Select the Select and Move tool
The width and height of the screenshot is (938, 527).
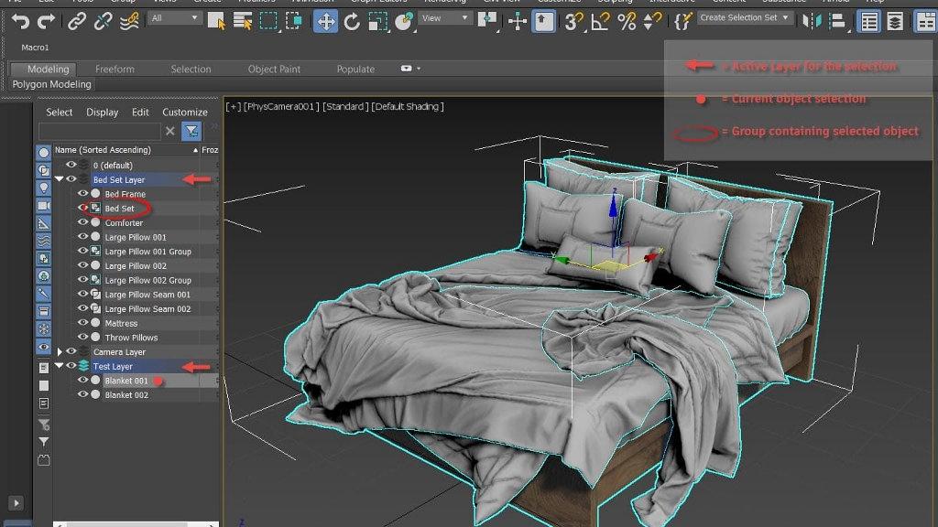(327, 20)
